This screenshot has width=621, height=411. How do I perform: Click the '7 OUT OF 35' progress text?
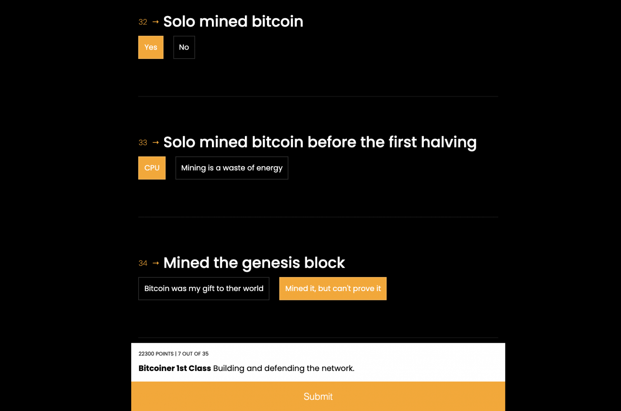[193, 354]
